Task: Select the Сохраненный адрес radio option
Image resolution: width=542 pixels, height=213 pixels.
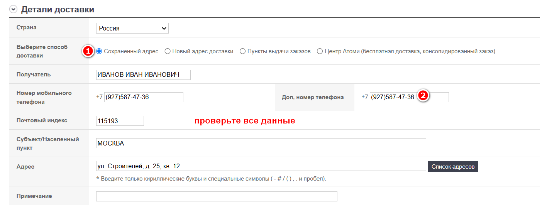Action: tap(99, 51)
